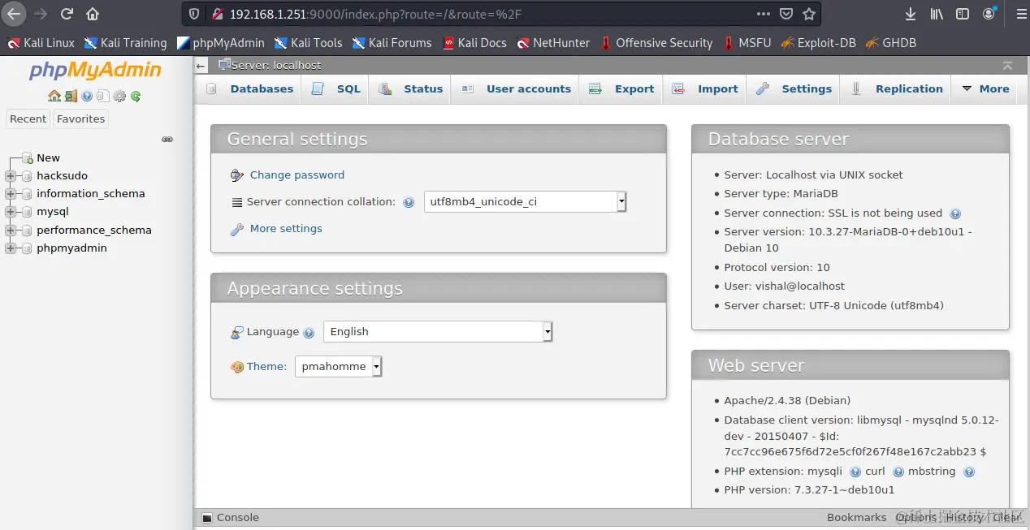Image resolution: width=1030 pixels, height=530 pixels.
Task: Open help icon next to Language label
Action: tap(309, 333)
